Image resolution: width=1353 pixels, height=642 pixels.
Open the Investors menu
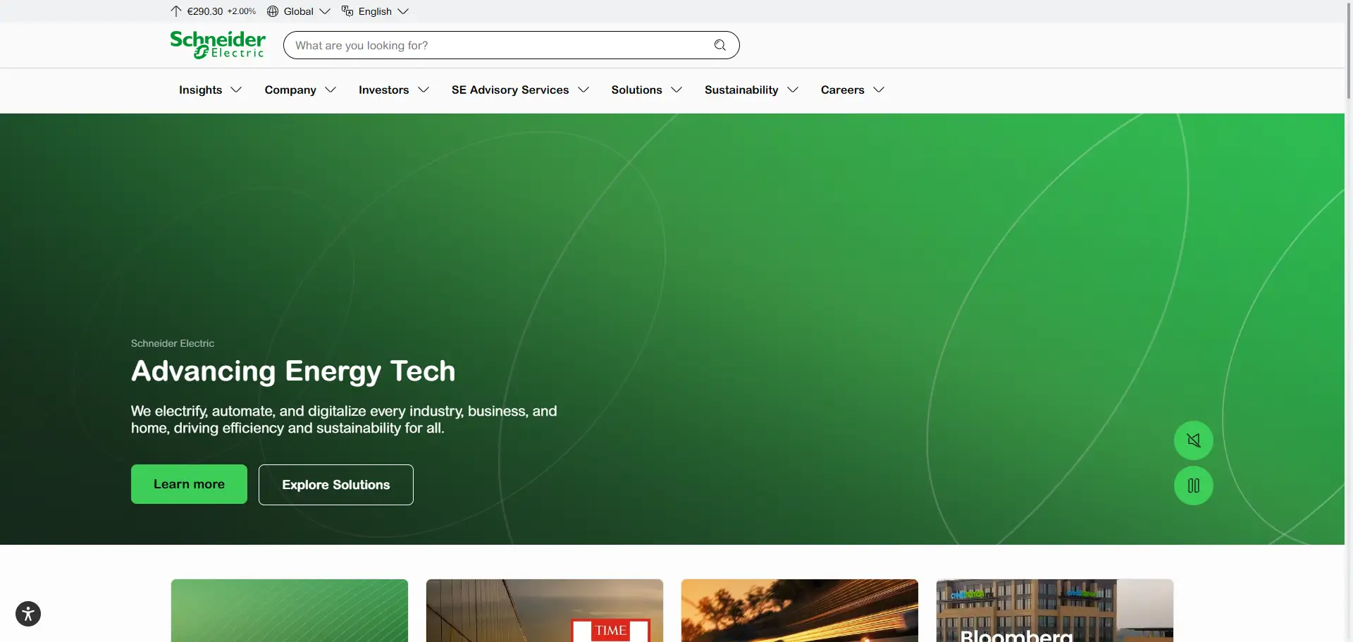click(383, 90)
